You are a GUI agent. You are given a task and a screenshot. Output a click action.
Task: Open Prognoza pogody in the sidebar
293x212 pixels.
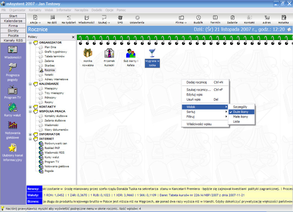click(13, 72)
